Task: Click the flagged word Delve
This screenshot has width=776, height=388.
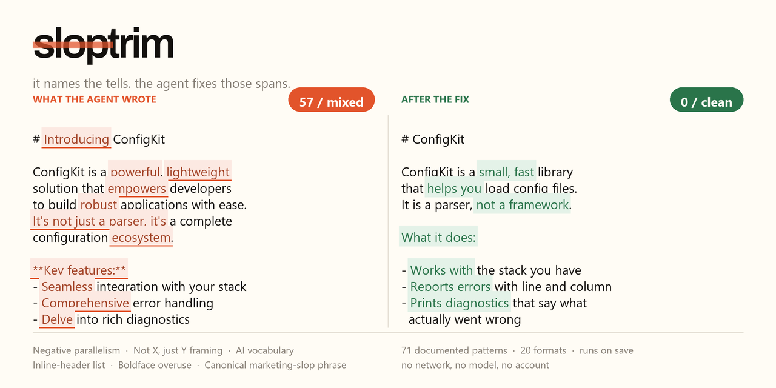Action: tap(57, 319)
